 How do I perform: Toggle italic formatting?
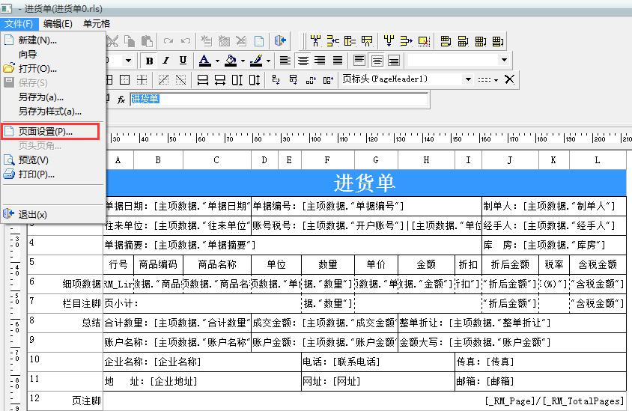tap(166, 61)
